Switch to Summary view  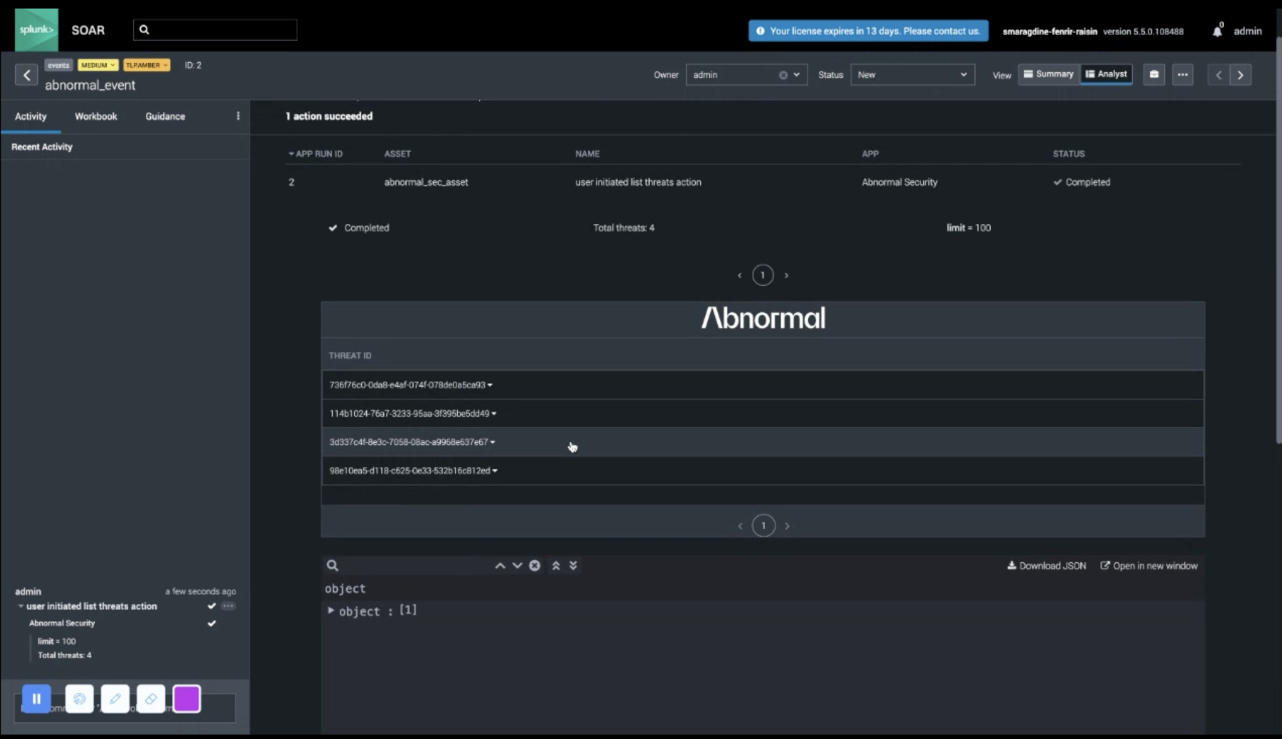coord(1049,74)
